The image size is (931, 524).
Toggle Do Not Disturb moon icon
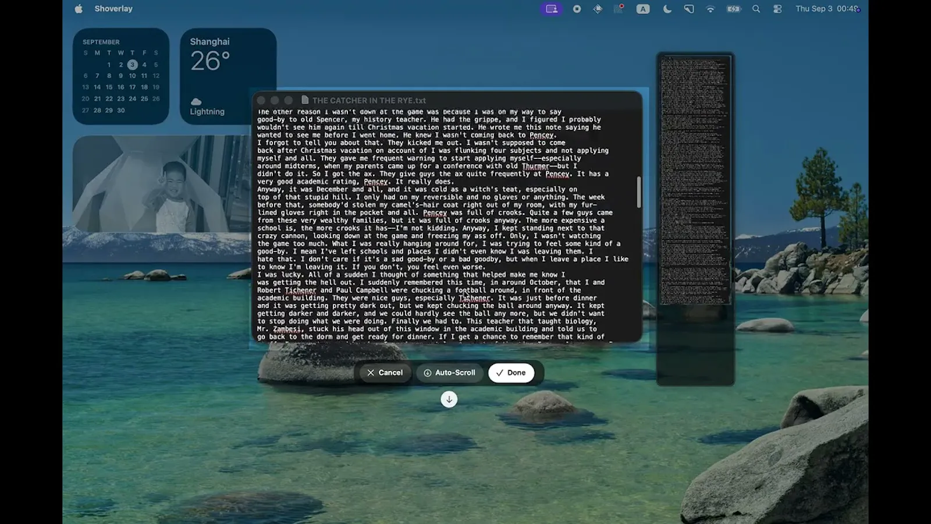coord(667,9)
